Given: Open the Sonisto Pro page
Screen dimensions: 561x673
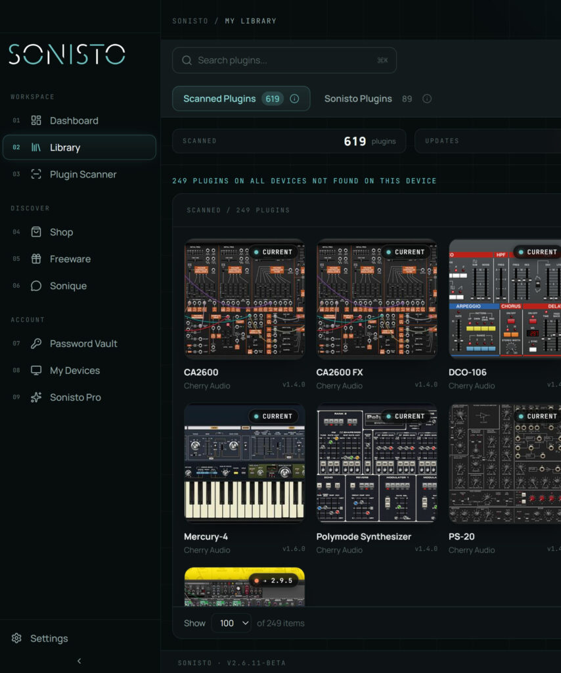Looking at the screenshot, I should [x=79, y=398].
